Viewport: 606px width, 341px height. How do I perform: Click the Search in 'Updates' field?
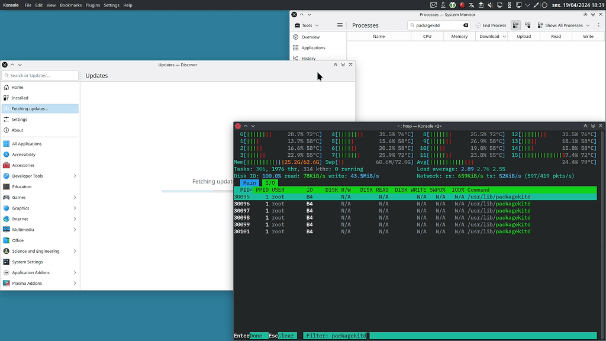click(40, 75)
